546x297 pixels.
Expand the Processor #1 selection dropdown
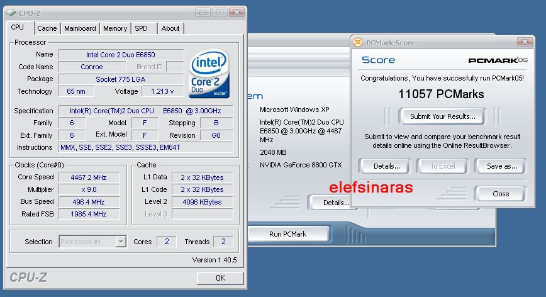(121, 241)
